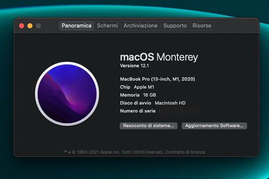Screen dimensions: 269x179
Task: Open the Contratto di licenza link
Action: (185, 152)
